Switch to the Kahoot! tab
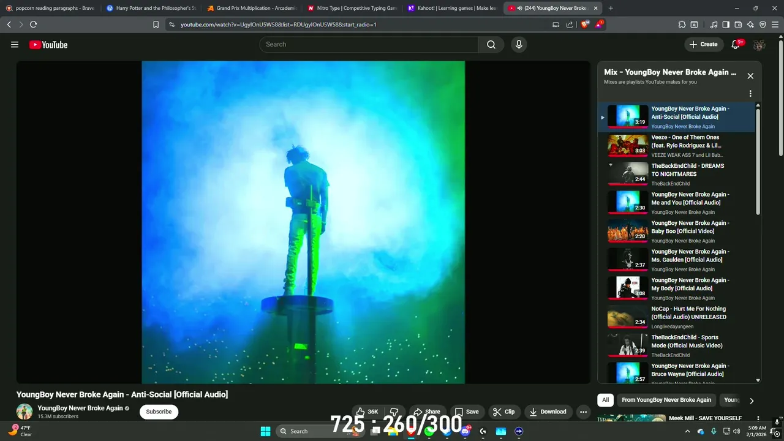This screenshot has height=441, width=784. [452, 8]
